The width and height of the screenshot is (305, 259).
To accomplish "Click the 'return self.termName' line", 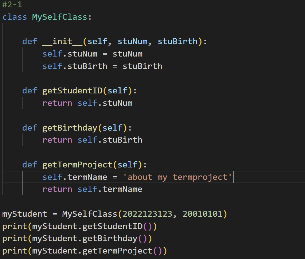I will coord(93,189).
